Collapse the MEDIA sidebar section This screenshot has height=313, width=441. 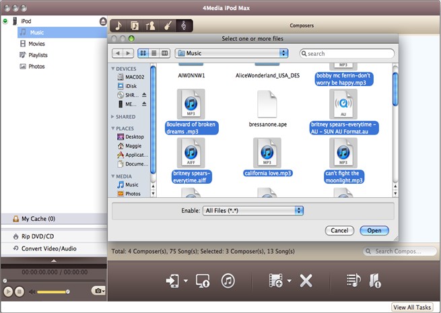[113, 176]
